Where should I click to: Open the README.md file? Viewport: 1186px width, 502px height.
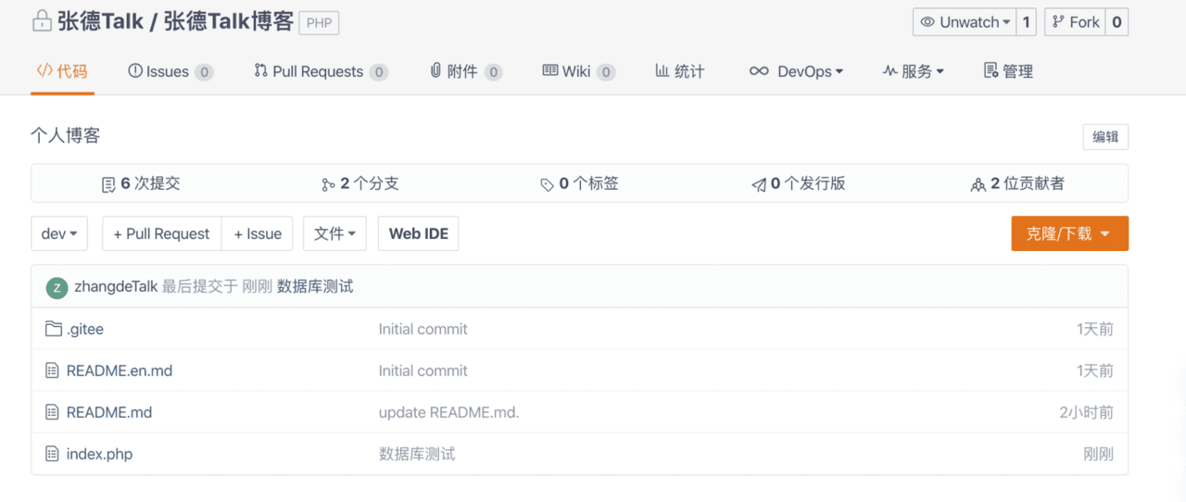pos(109,412)
